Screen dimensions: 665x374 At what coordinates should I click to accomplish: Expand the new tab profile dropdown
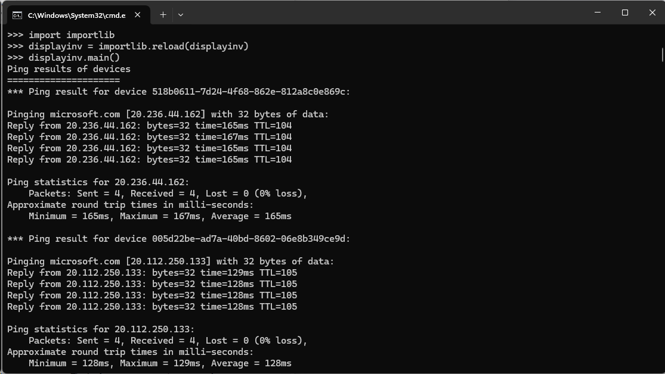point(181,14)
